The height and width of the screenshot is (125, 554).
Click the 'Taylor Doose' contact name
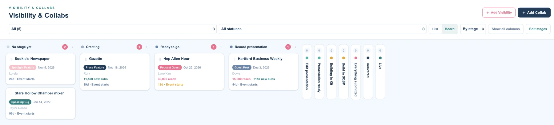[18, 108]
